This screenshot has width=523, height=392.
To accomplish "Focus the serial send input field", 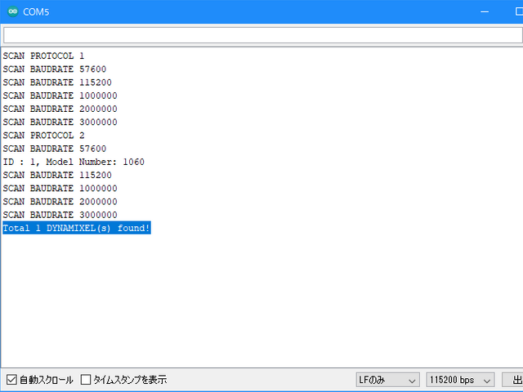I will [x=261, y=35].
